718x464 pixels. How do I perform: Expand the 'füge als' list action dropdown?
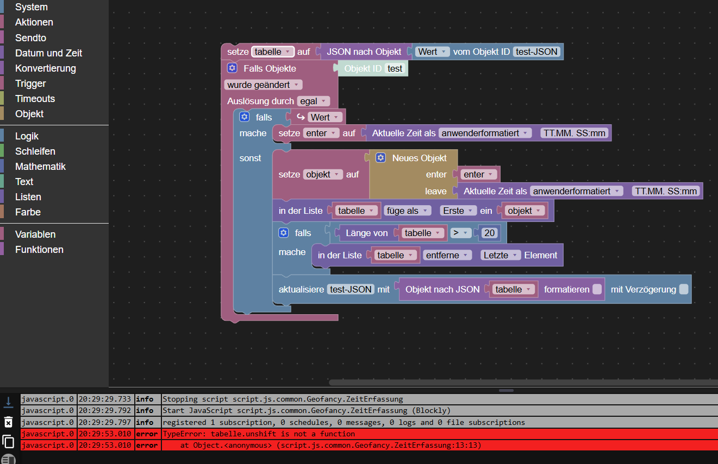pyautogui.click(x=408, y=211)
